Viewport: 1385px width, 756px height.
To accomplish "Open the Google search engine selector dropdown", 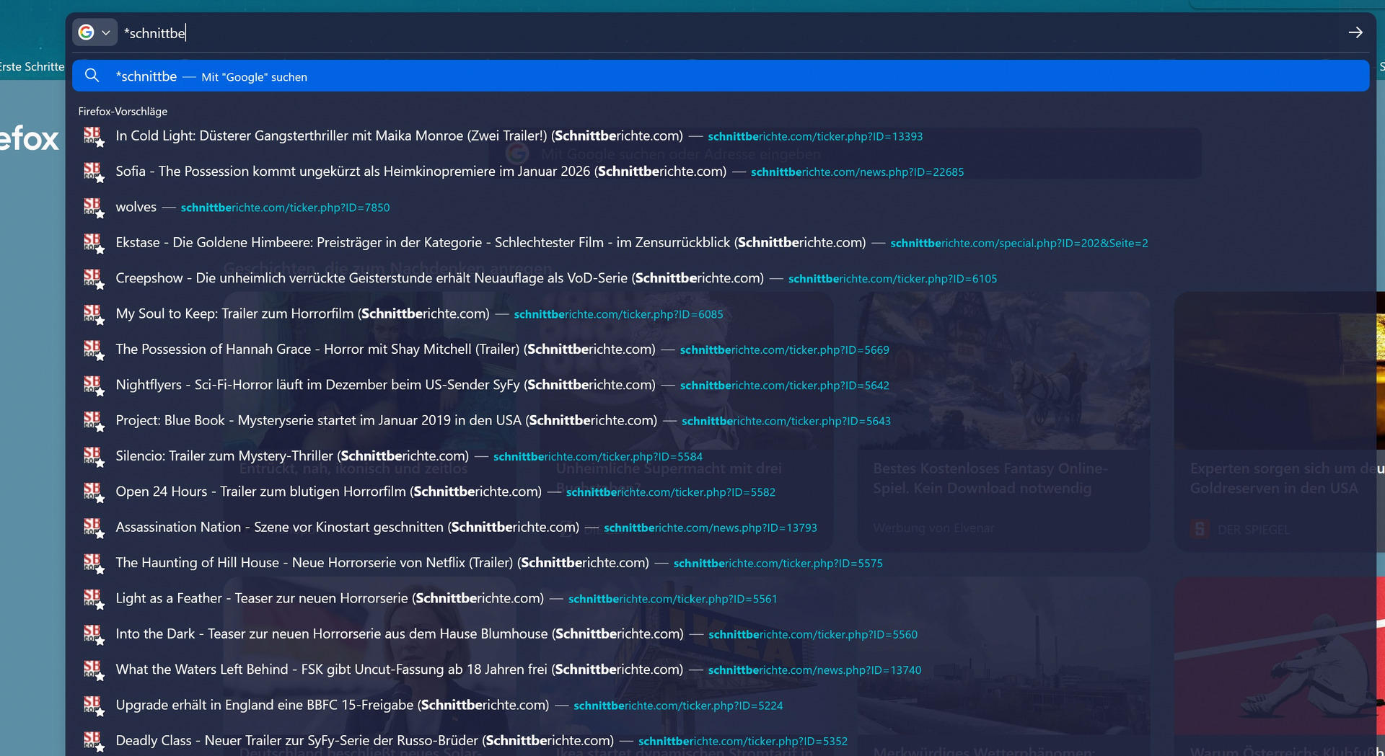I will 94,32.
